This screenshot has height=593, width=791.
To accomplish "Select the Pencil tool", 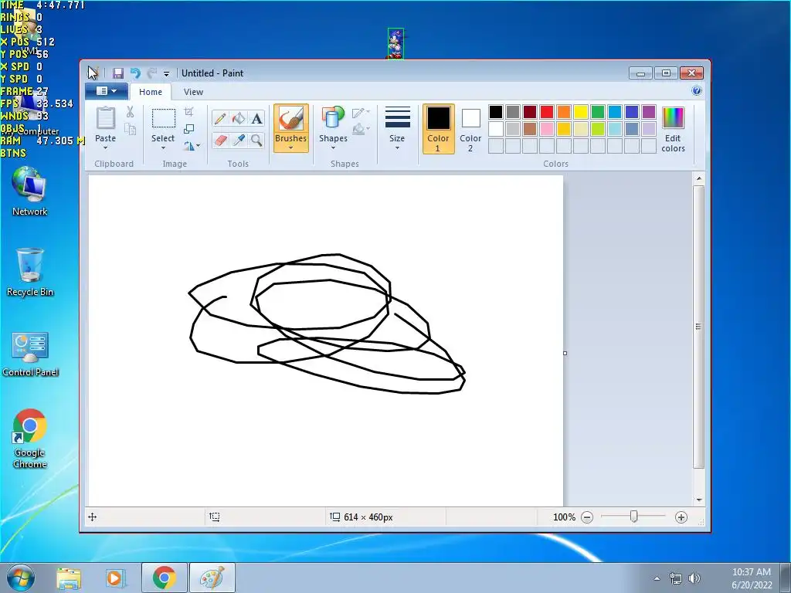I will coord(220,118).
